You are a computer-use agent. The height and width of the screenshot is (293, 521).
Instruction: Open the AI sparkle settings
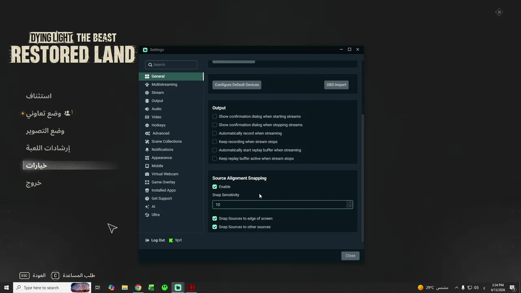[147, 207]
